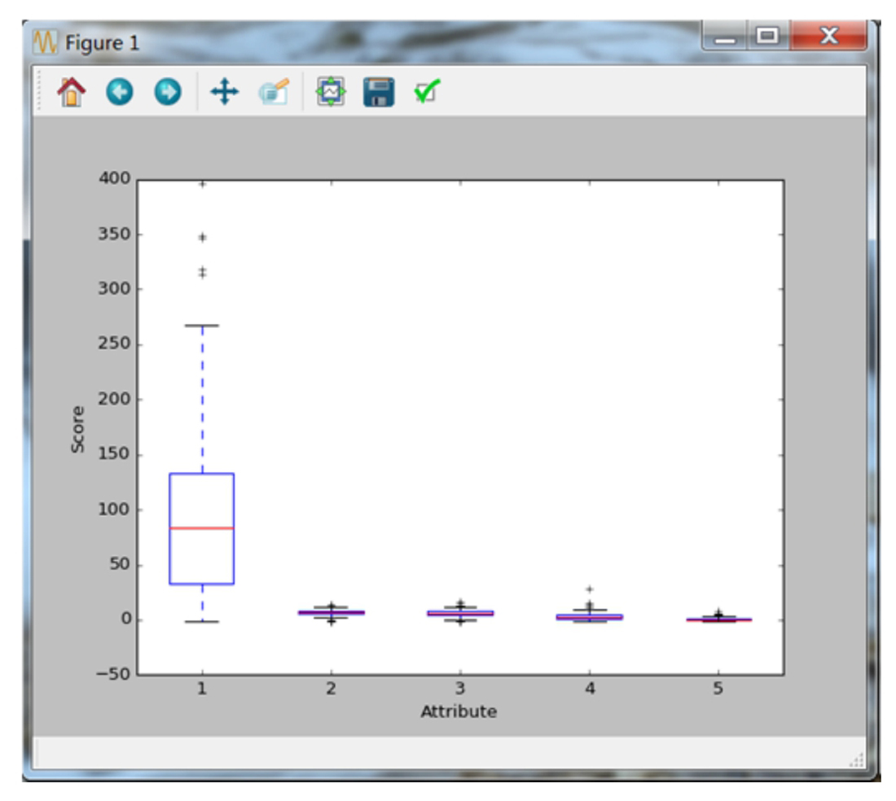Go forward to next view arrow
The image size is (896, 801).
(168, 92)
